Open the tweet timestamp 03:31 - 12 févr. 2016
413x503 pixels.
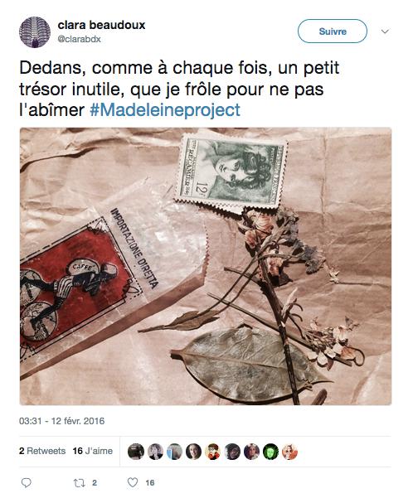pos(62,421)
